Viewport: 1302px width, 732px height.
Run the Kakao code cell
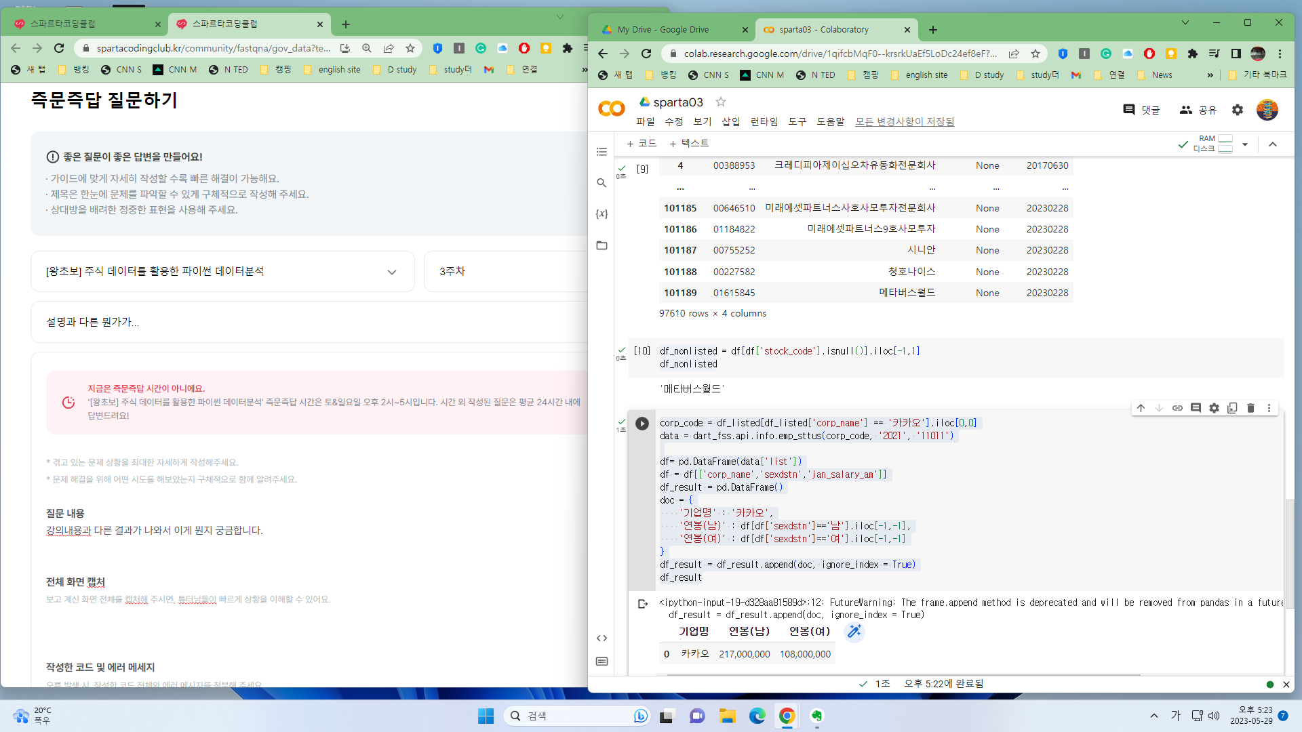point(642,424)
